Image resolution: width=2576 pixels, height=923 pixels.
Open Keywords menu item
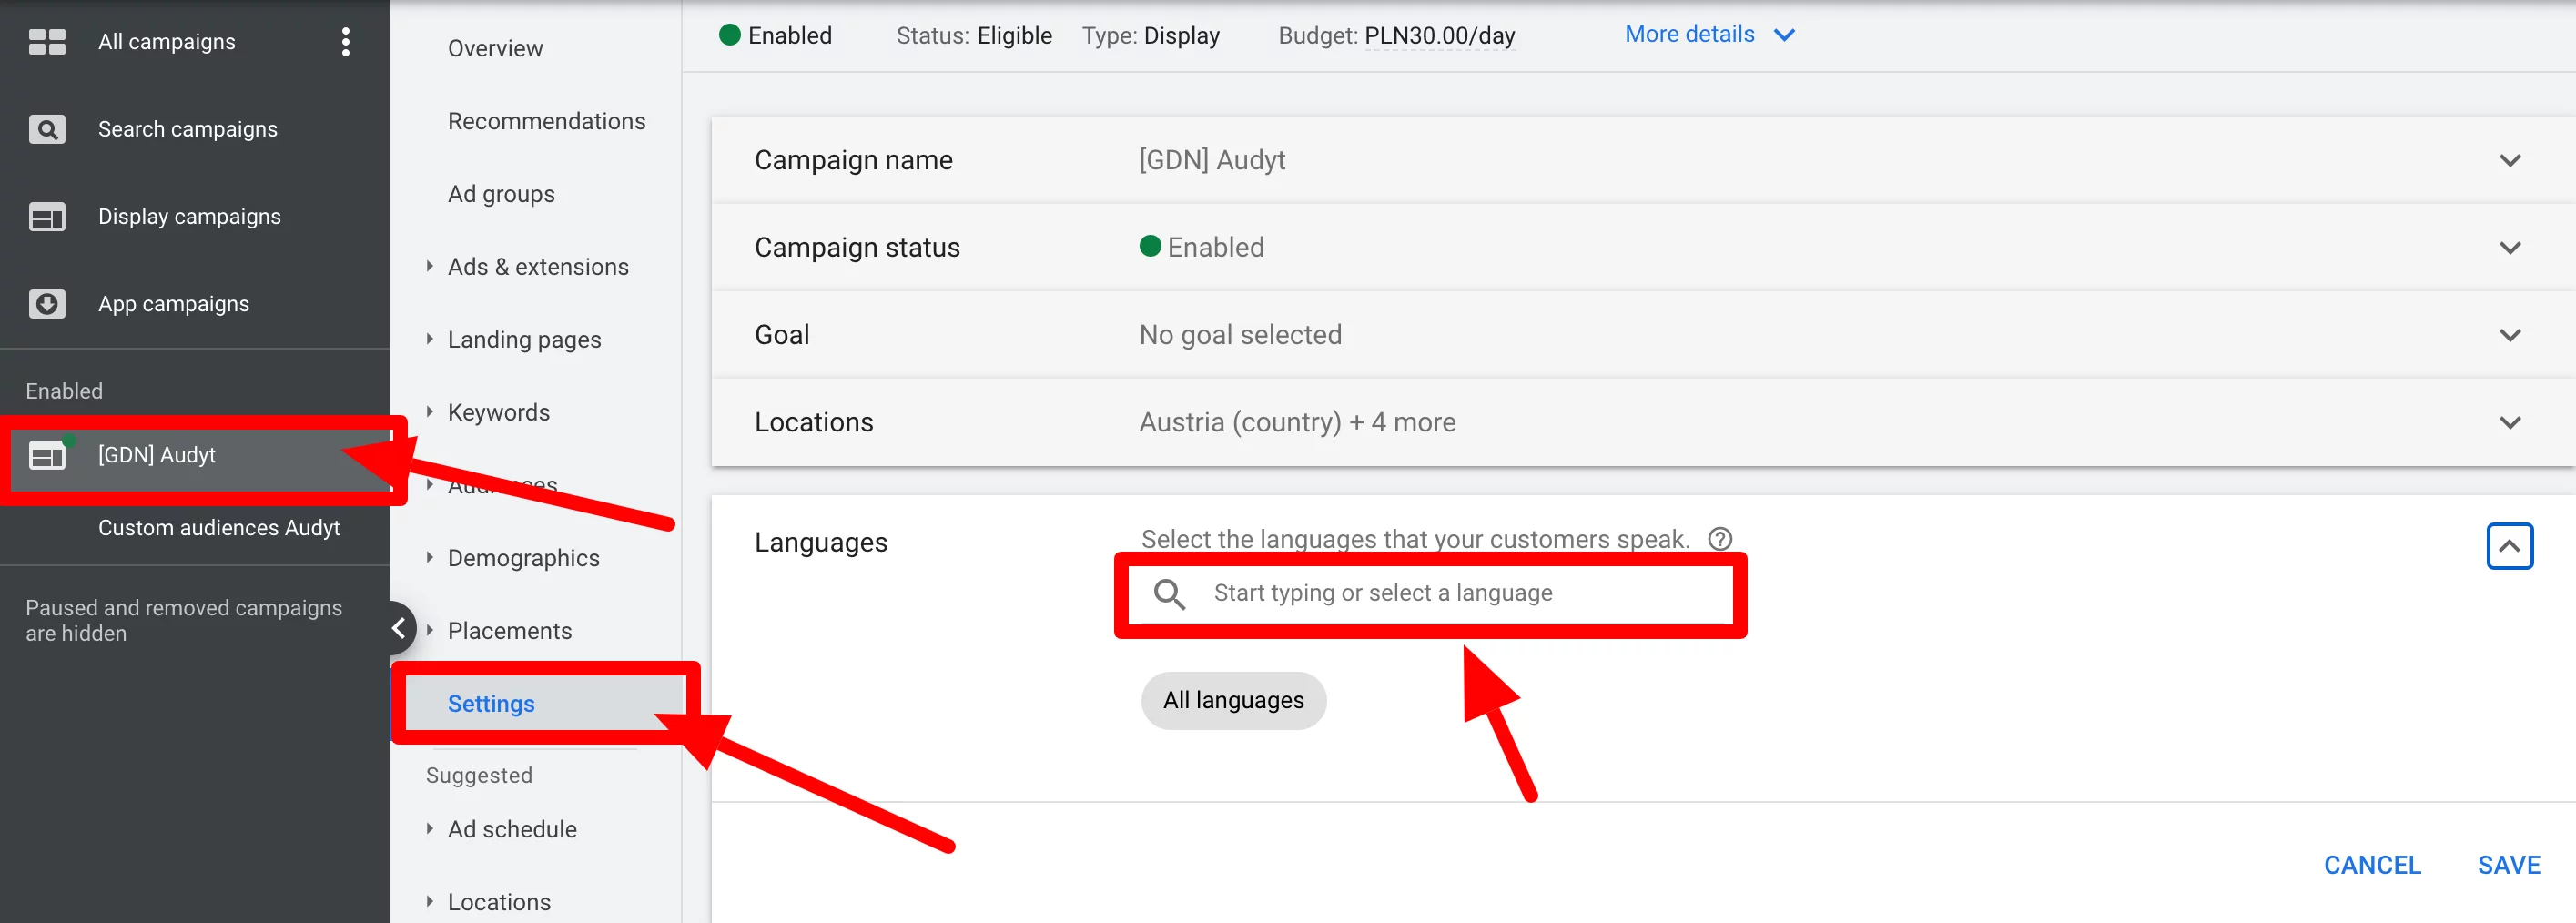498,413
